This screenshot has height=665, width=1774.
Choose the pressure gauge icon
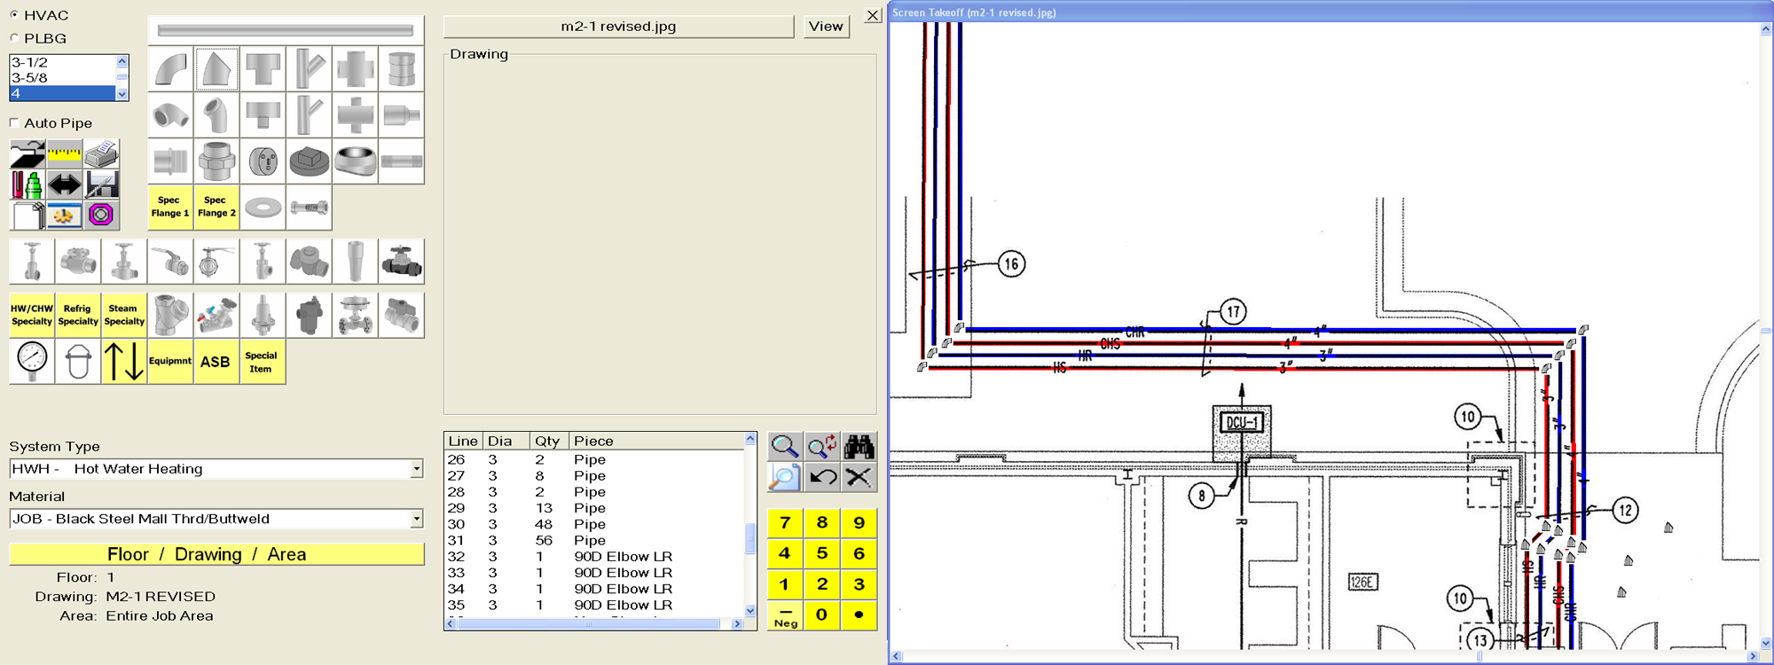(x=32, y=361)
